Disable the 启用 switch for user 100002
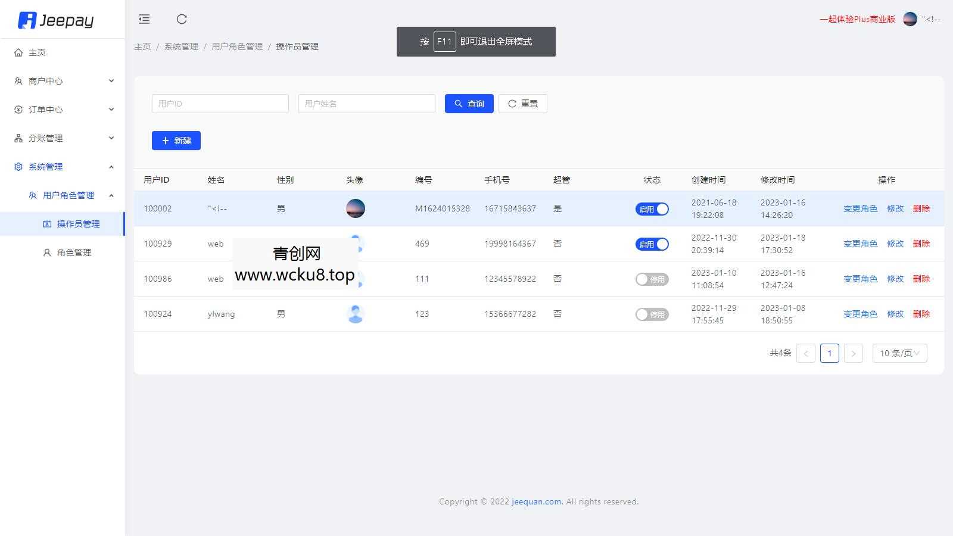Image resolution: width=953 pixels, height=536 pixels. coord(652,208)
